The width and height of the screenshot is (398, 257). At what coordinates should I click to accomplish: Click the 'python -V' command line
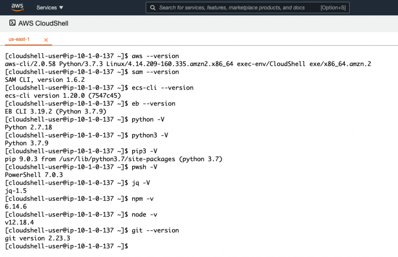[84, 119]
